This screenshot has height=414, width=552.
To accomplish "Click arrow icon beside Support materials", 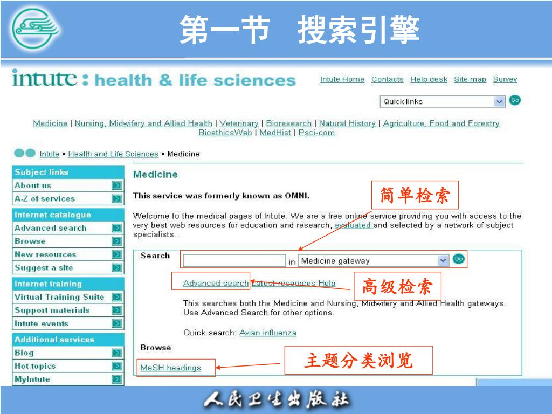I will pos(117,310).
